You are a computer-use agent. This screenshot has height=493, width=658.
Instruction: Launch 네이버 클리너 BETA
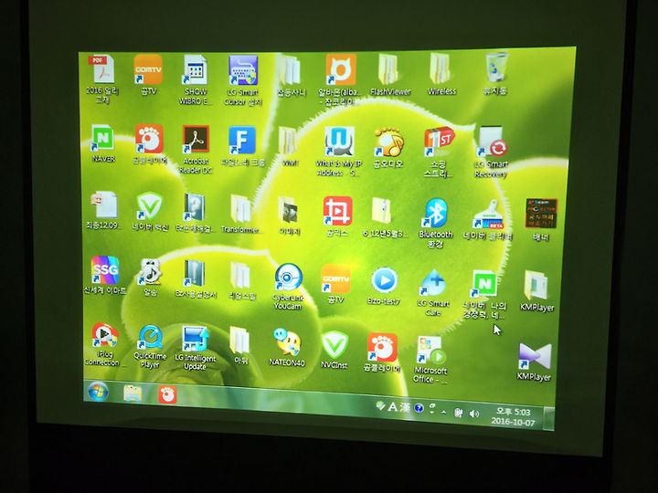pos(487,220)
